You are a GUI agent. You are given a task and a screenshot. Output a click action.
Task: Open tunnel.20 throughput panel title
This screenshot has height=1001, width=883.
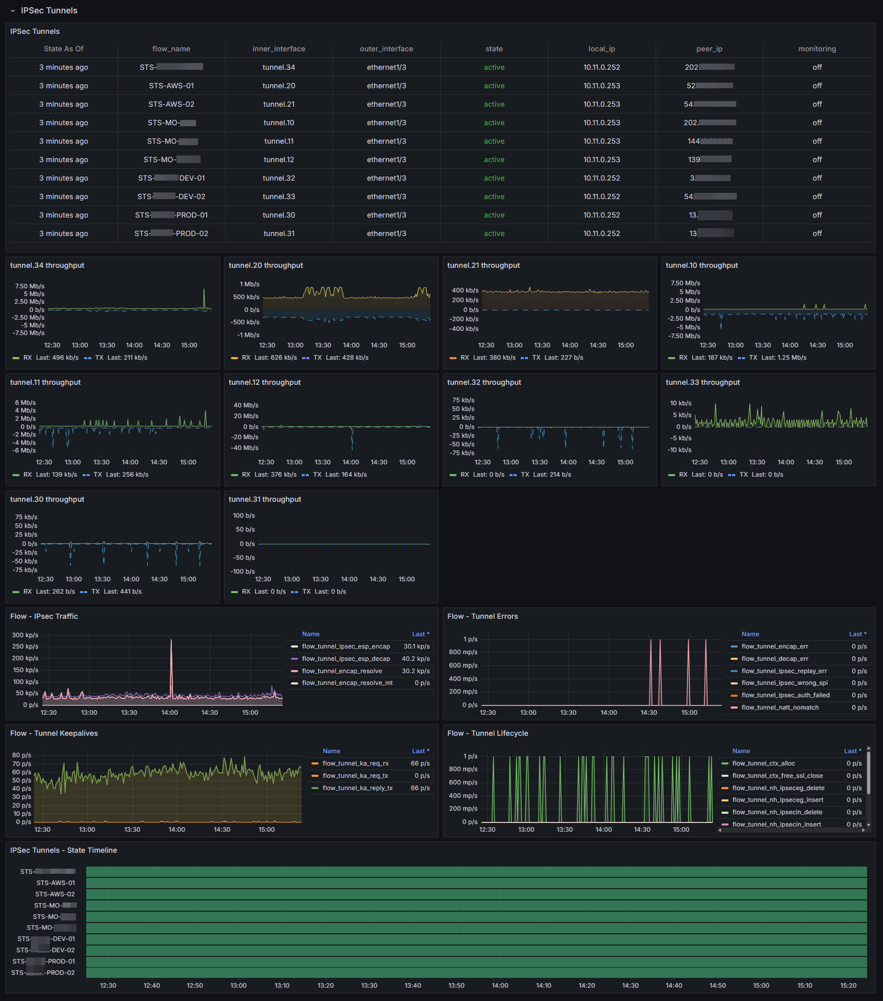click(x=266, y=265)
